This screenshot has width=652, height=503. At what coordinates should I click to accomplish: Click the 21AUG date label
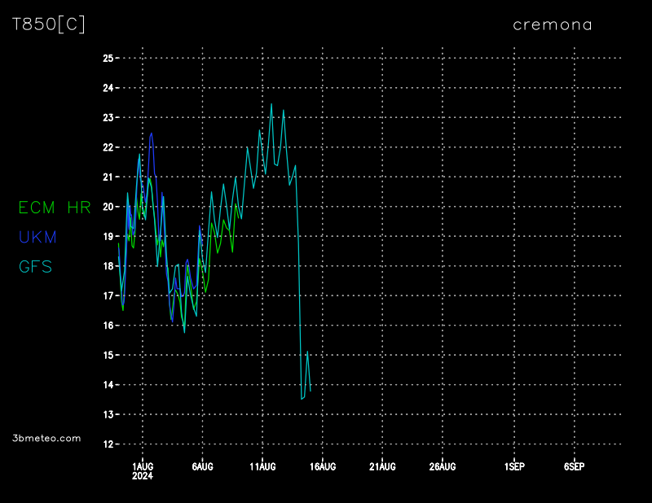pos(382,466)
